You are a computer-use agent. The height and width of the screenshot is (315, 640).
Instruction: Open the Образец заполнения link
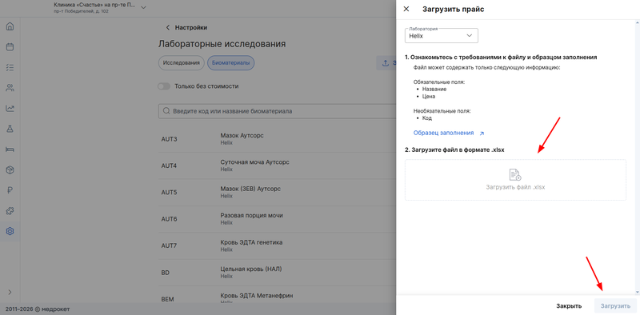pos(444,133)
